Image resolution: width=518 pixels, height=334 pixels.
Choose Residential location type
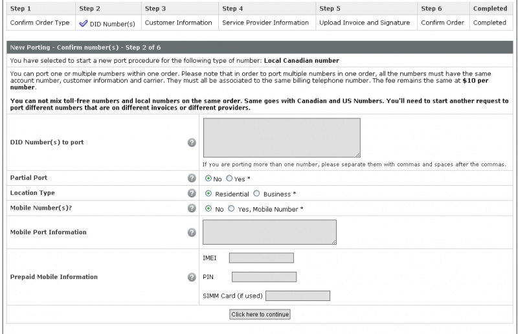click(x=208, y=194)
